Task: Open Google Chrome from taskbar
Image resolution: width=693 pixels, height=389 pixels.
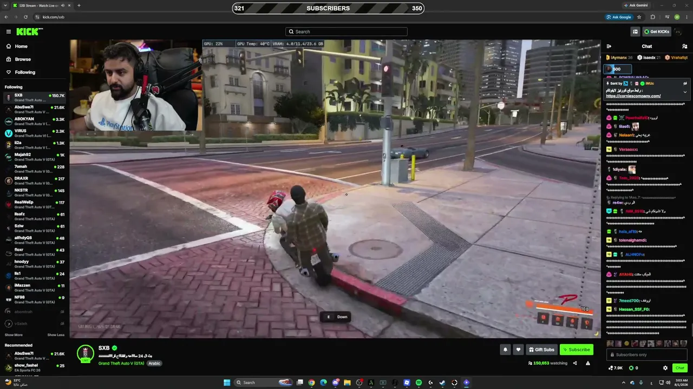Action: coord(311,383)
